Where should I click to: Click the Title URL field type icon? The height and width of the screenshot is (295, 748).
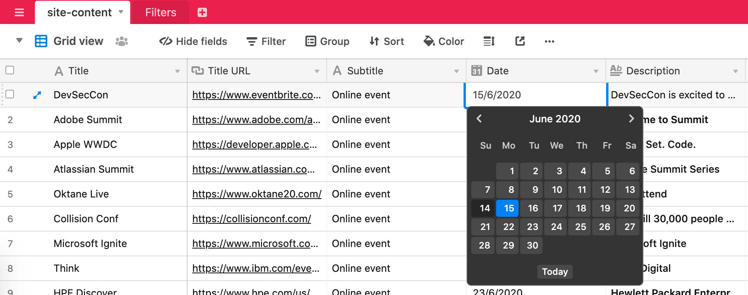(x=198, y=70)
